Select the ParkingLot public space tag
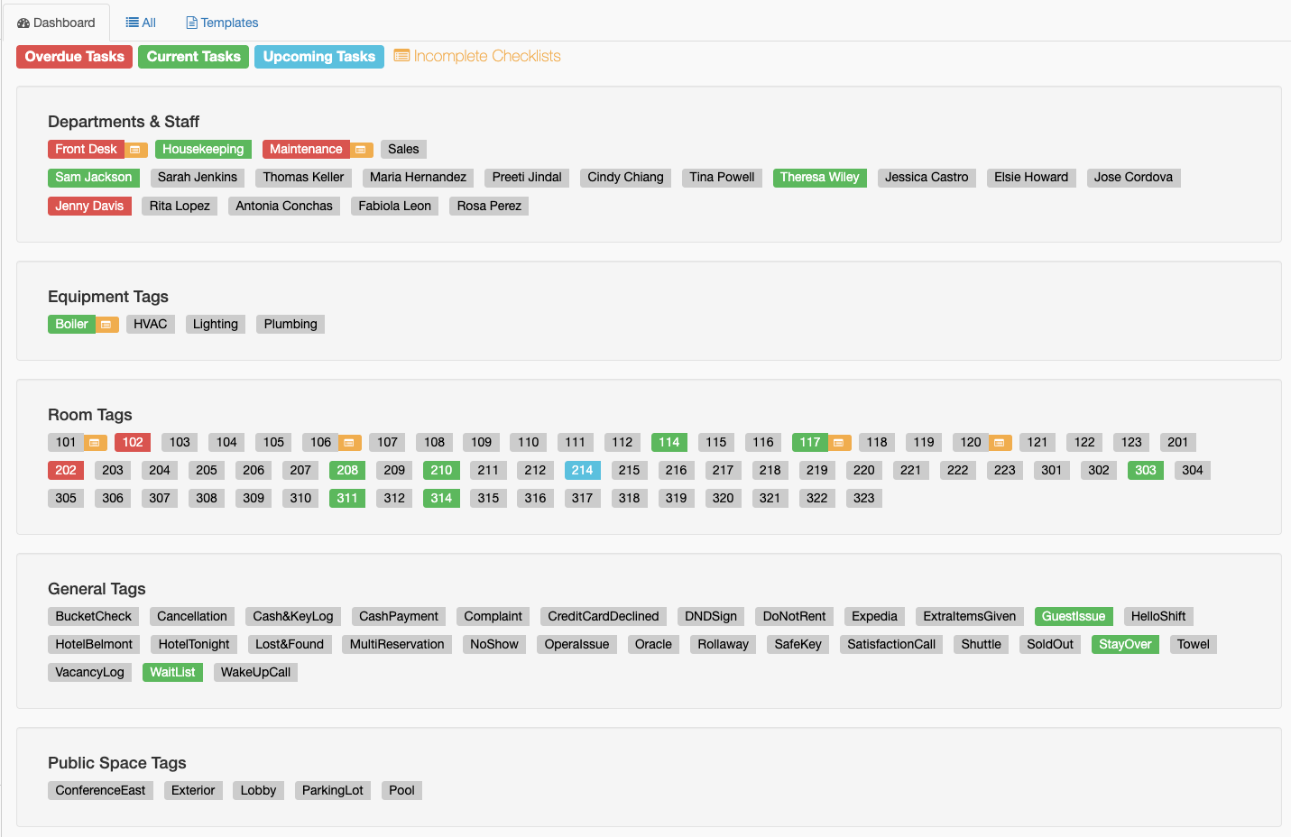The width and height of the screenshot is (1291, 837). pos(332,791)
